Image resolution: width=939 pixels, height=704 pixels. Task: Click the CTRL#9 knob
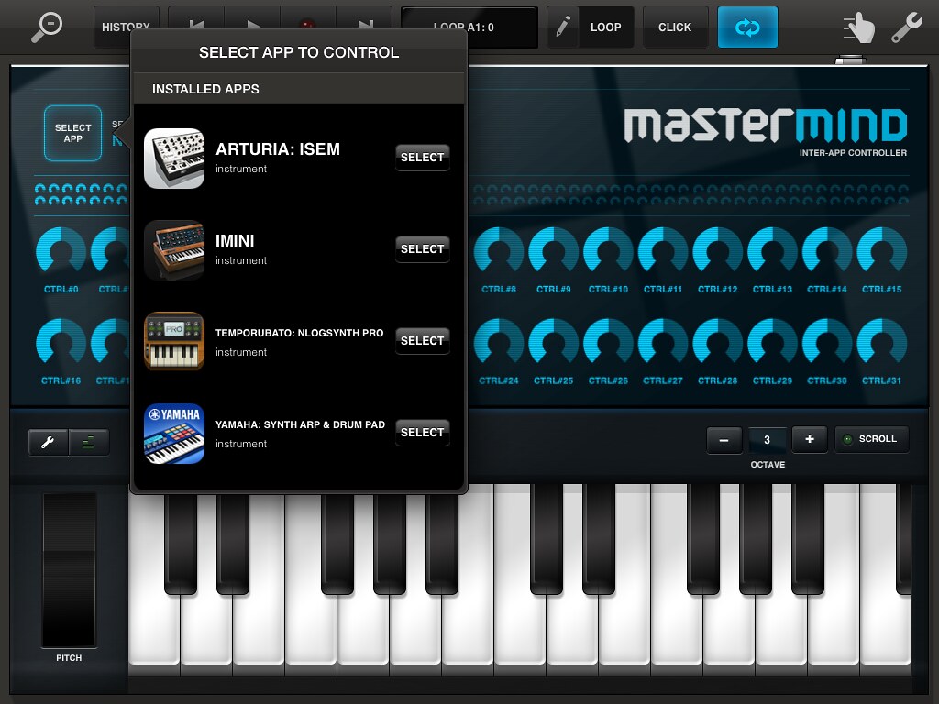tap(553, 251)
